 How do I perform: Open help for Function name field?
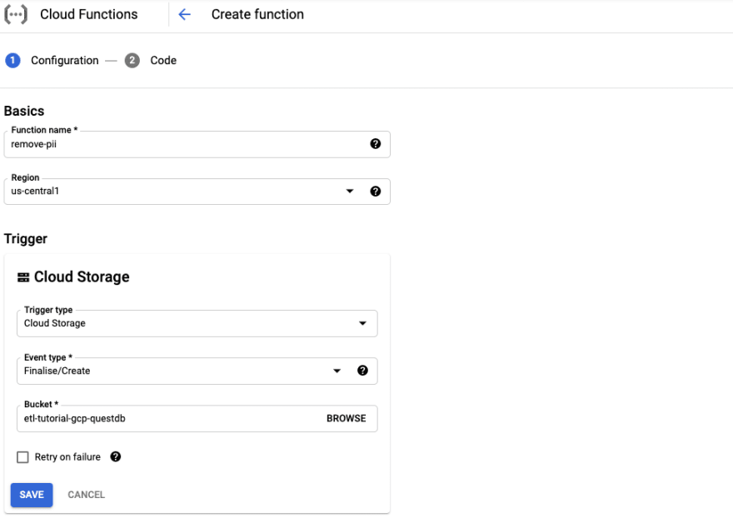[376, 144]
